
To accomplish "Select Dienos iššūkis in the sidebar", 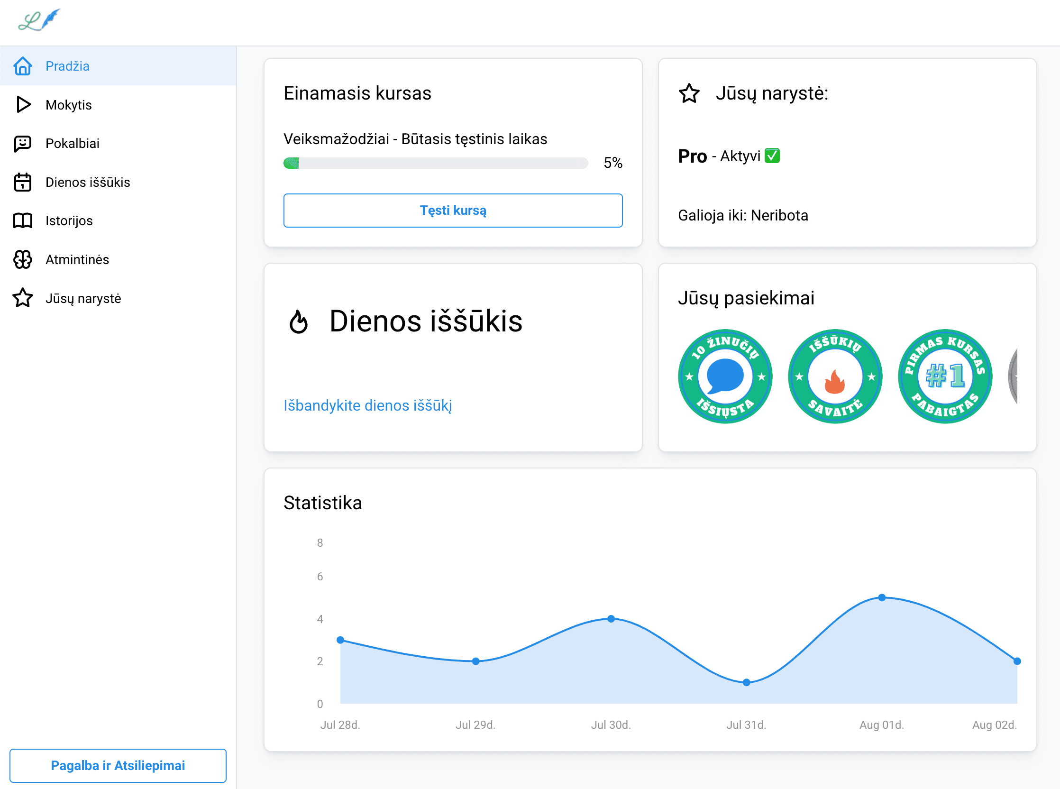I will point(118,182).
